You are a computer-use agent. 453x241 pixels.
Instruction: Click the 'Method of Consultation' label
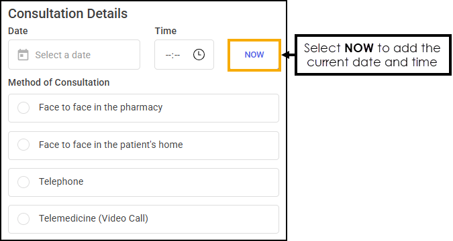[58, 82]
